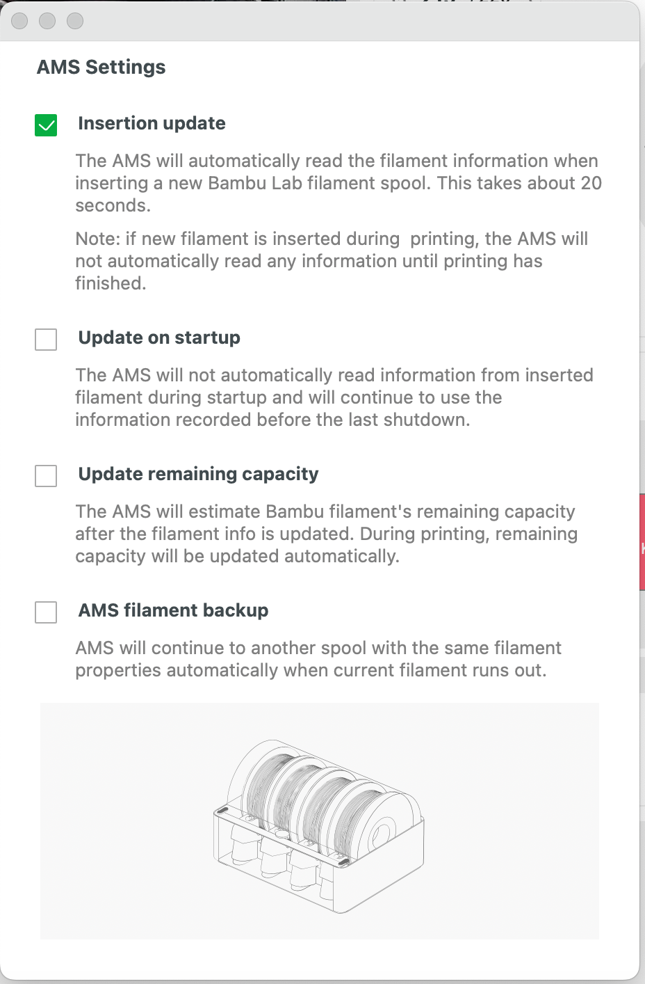
Task: Click the "AMS filament backup" label
Action: point(173,610)
